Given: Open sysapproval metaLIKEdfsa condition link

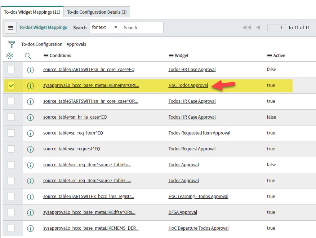Looking at the screenshot, I should 89,212.
